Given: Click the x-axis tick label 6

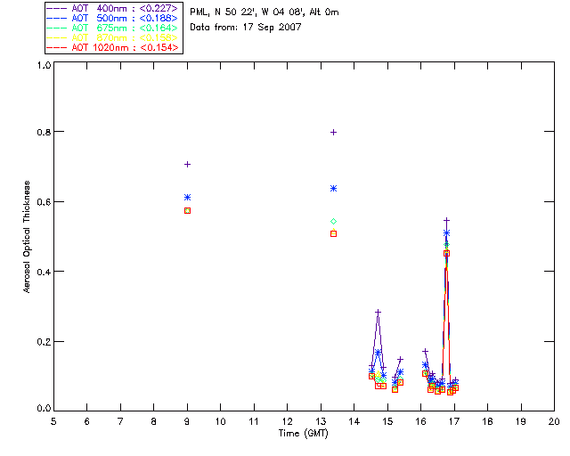Looking at the screenshot, I should coord(87,421).
